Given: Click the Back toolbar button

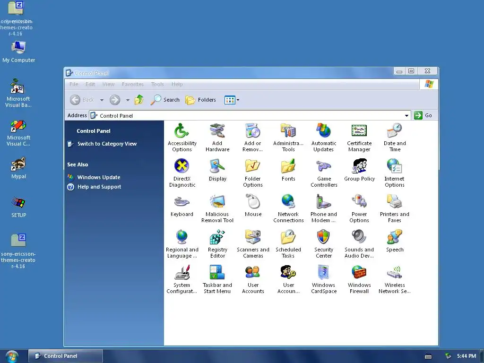Looking at the screenshot, I should (x=82, y=100).
